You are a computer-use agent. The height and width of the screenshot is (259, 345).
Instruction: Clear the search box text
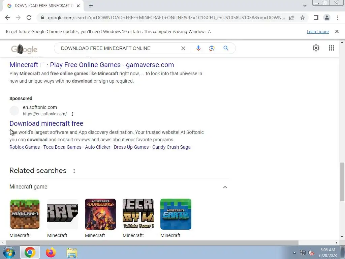click(x=183, y=48)
